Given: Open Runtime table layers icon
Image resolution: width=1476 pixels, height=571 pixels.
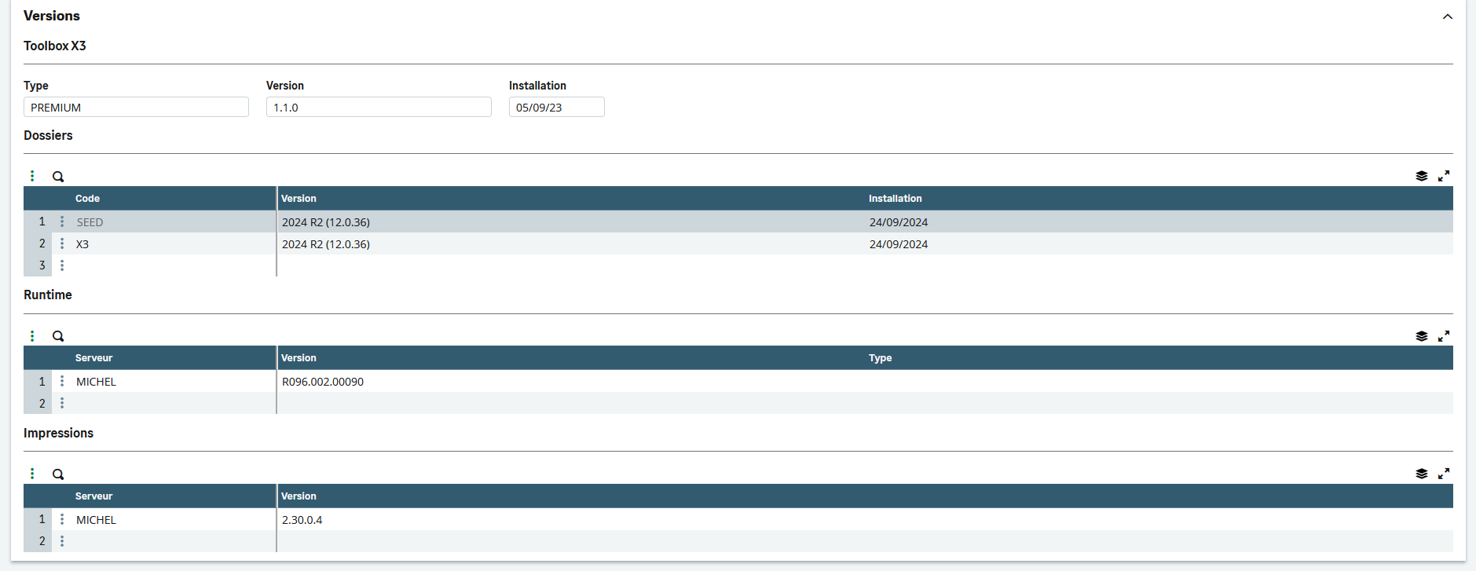Looking at the screenshot, I should coord(1421,336).
